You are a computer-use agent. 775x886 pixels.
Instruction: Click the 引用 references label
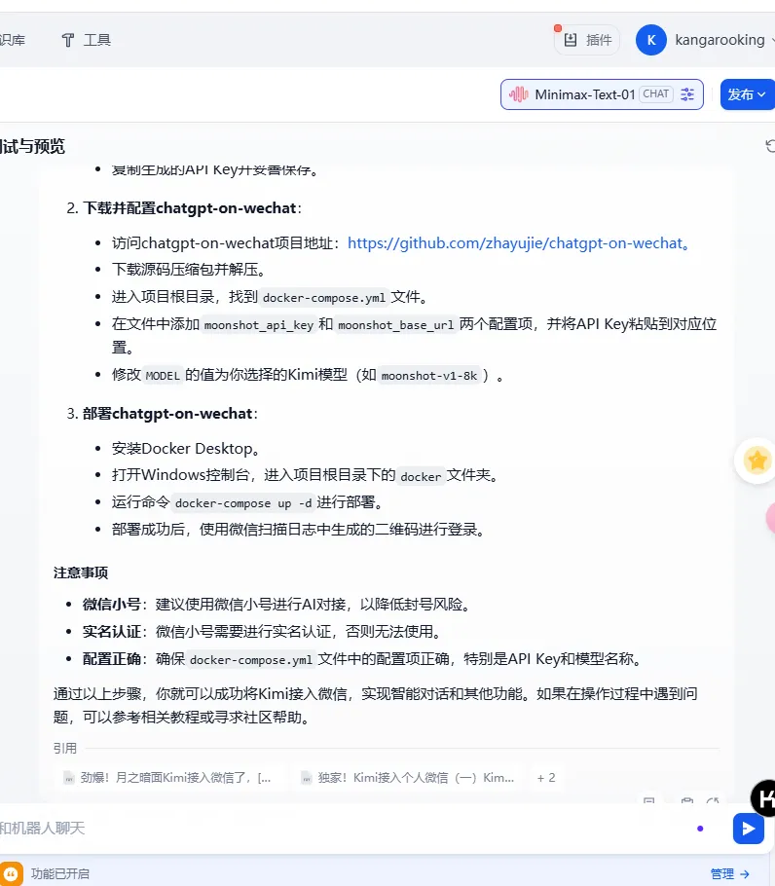click(x=65, y=748)
